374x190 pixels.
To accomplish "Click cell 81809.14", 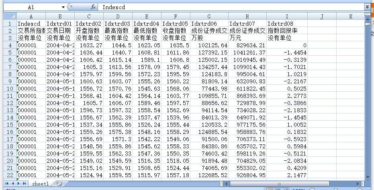I will (209, 81).
